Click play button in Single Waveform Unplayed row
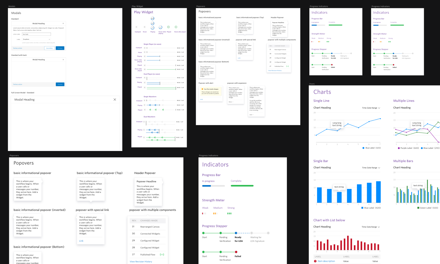The height and width of the screenshot is (264, 440). [145, 100]
